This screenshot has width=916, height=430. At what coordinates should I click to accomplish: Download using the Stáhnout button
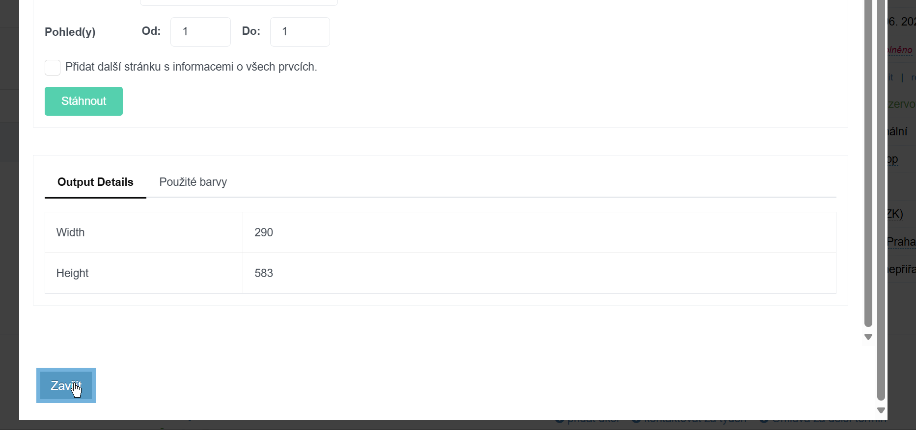pyautogui.click(x=83, y=101)
